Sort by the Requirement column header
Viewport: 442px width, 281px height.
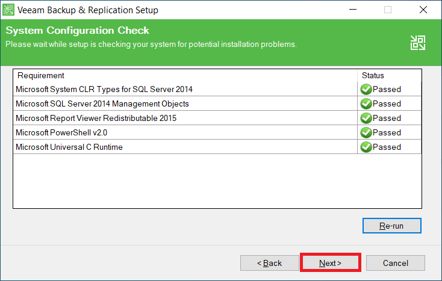click(181, 76)
